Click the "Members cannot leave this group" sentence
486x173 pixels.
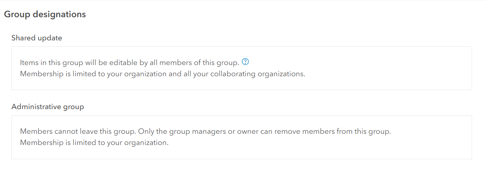[x=79, y=132]
